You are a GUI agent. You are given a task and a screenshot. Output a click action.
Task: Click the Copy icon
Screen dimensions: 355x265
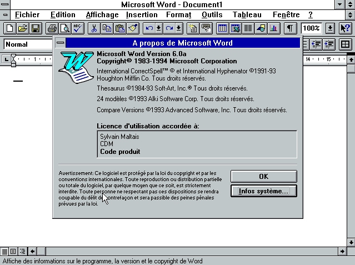click(107, 28)
